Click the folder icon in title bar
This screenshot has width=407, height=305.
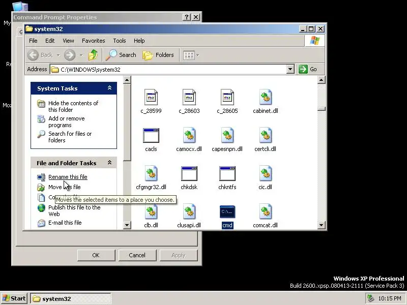tap(29, 29)
